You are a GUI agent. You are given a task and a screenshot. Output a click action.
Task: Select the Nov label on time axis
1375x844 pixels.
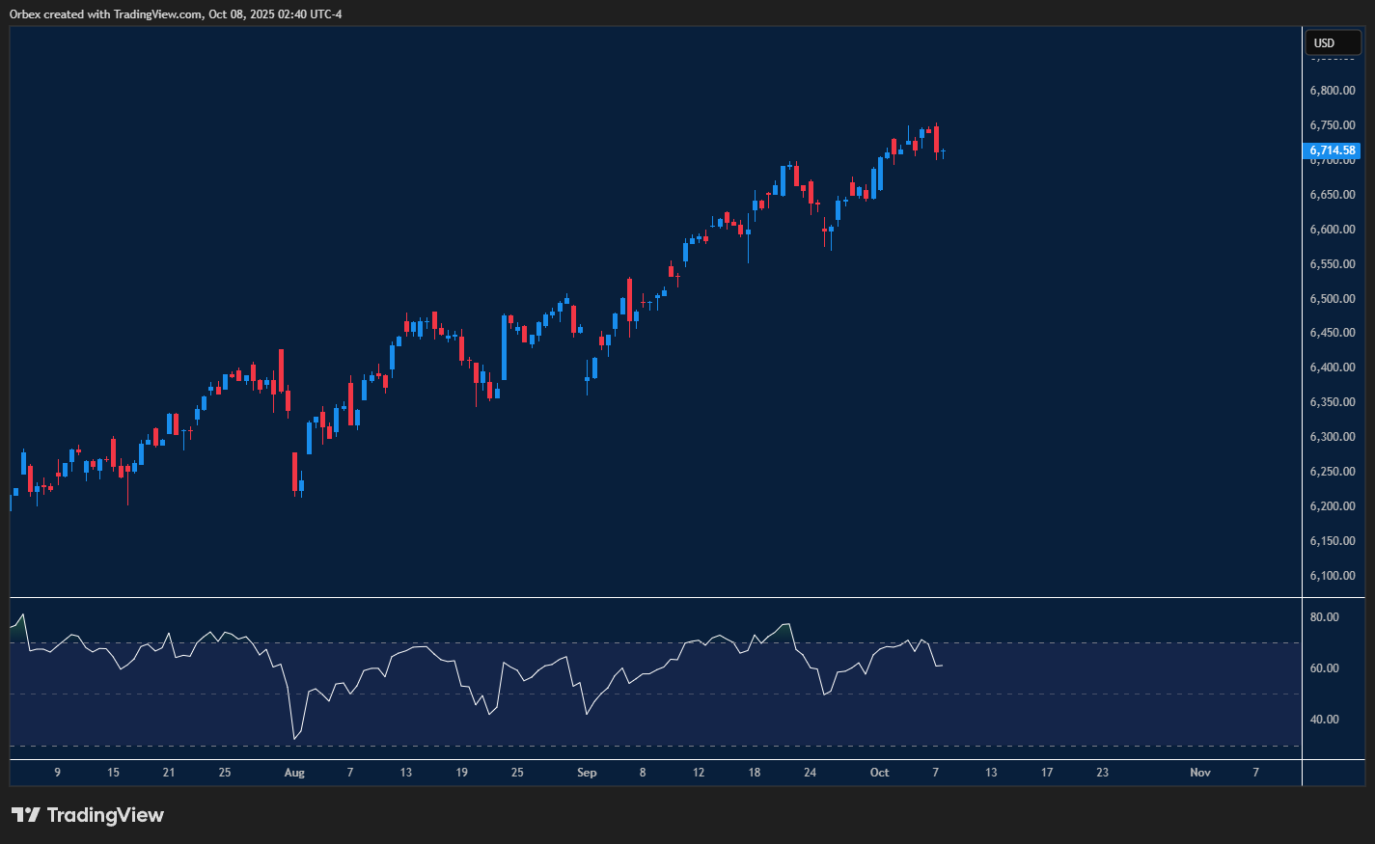pos(1199,773)
